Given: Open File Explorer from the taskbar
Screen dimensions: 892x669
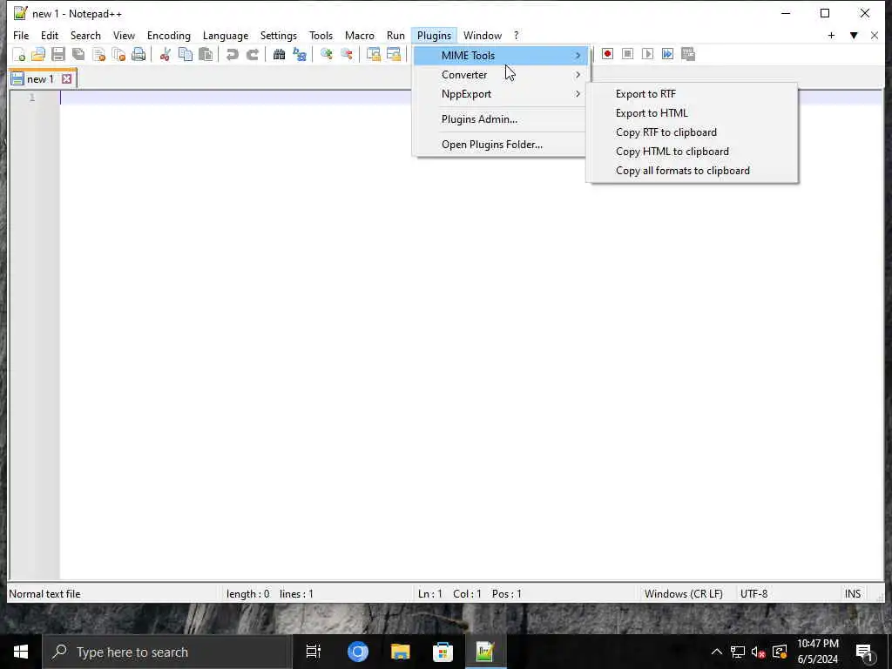Looking at the screenshot, I should 400,652.
